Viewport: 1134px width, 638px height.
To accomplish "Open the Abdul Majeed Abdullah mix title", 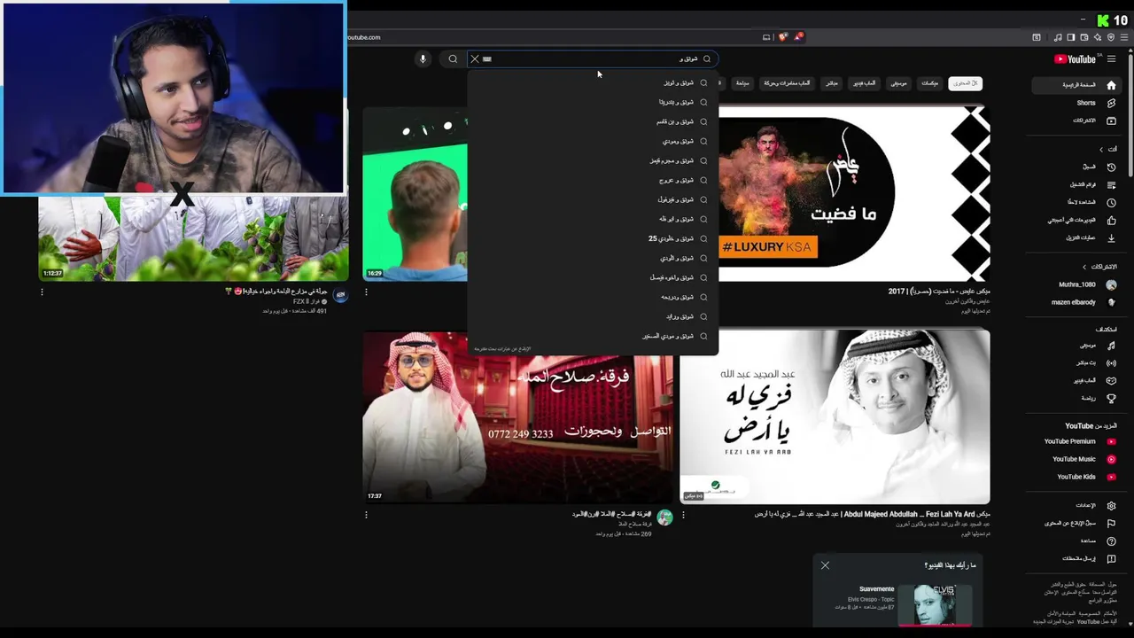I will (873, 514).
